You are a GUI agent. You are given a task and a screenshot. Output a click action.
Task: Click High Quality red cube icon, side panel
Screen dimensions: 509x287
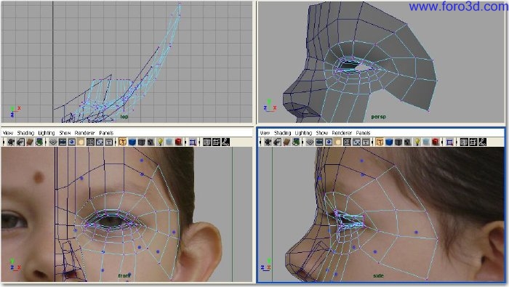tap(436, 142)
